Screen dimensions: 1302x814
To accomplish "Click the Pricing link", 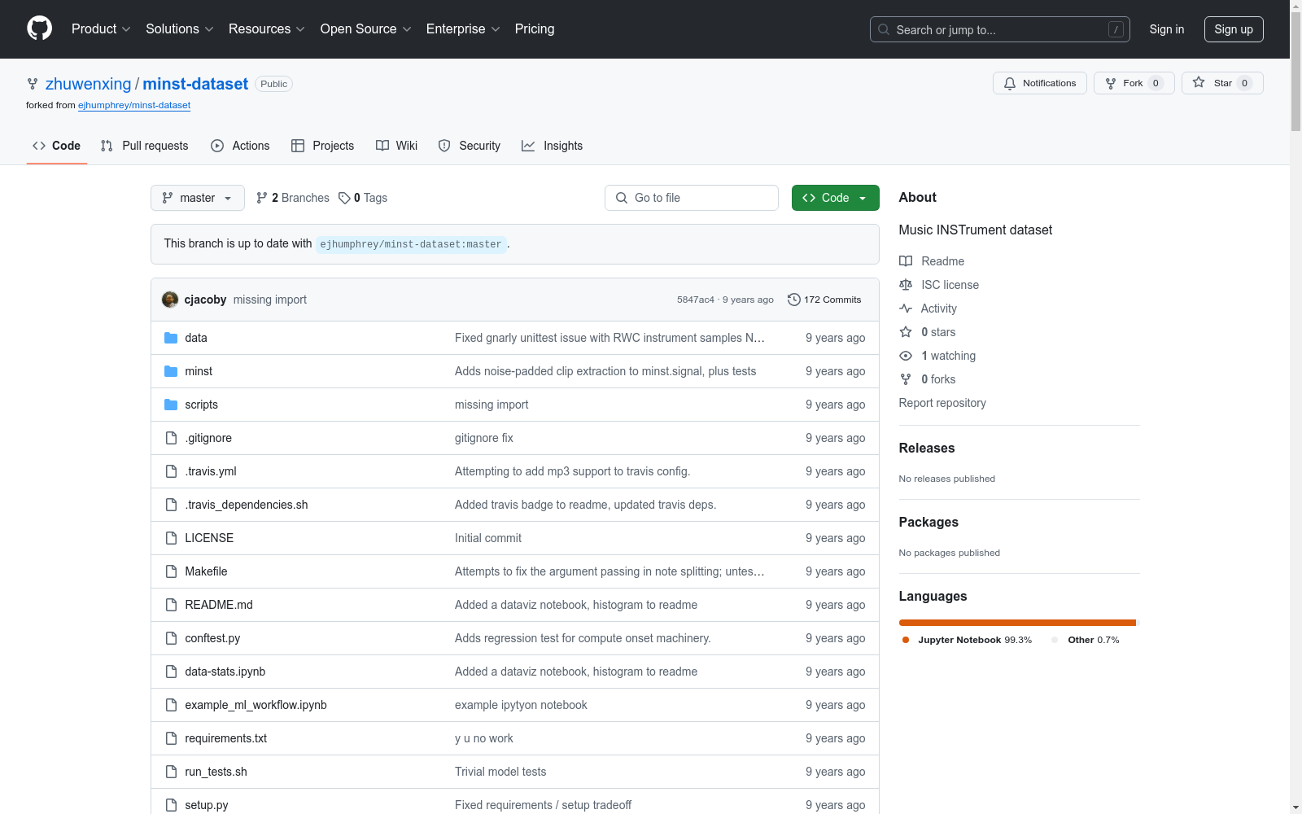I will click(x=535, y=28).
